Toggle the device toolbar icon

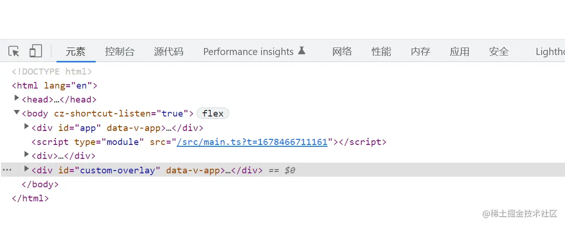coord(35,51)
